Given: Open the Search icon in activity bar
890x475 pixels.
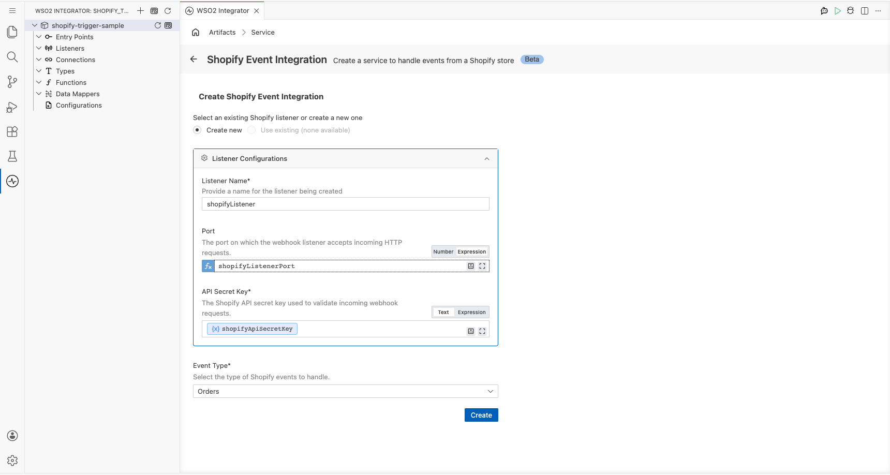Looking at the screenshot, I should 12,57.
